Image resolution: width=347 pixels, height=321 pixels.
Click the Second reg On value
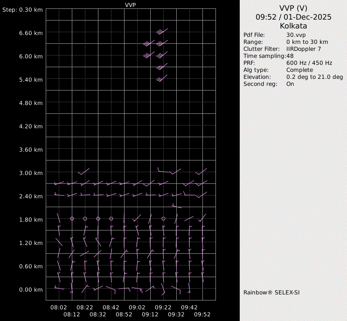point(290,84)
